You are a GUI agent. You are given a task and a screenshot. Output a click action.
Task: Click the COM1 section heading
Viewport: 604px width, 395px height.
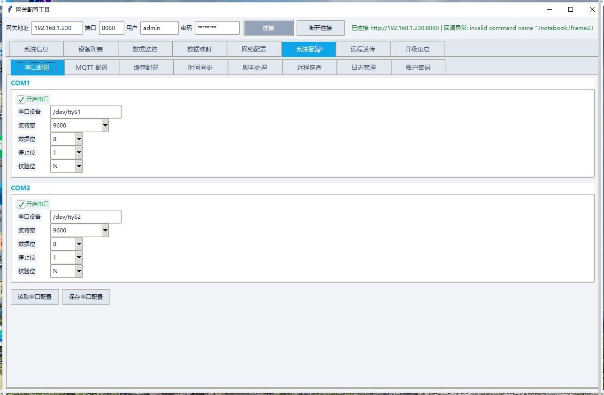click(x=21, y=83)
